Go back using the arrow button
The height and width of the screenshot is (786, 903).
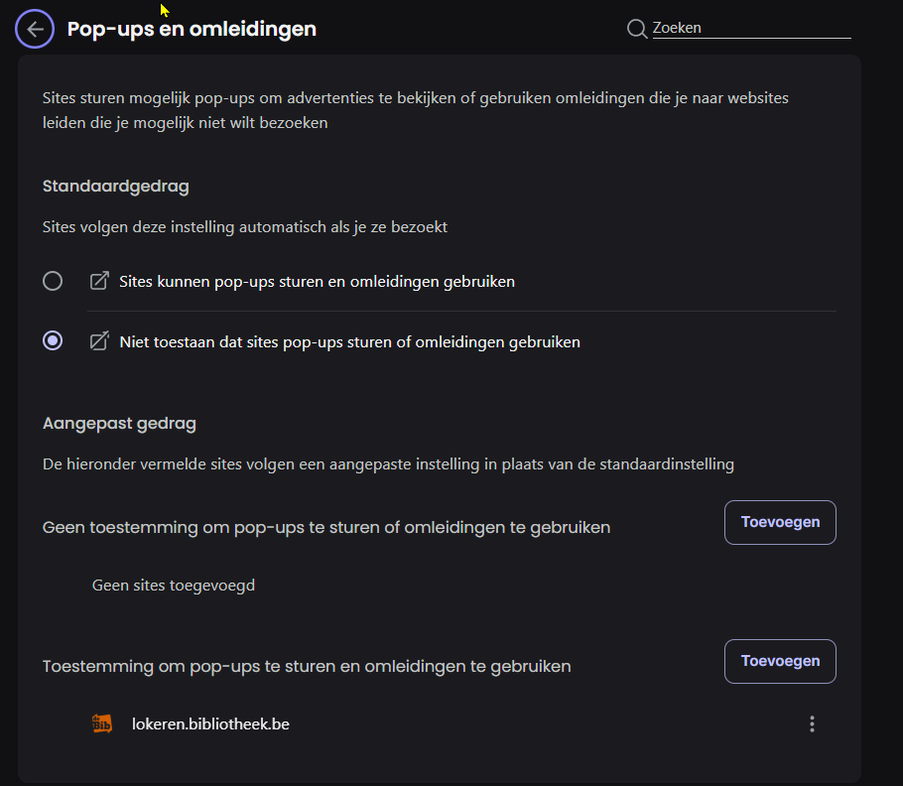click(x=35, y=29)
